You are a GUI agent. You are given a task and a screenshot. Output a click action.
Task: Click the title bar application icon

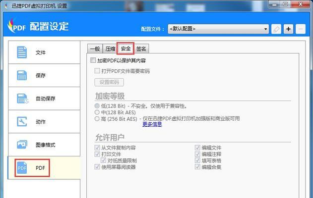[x=6, y=6]
